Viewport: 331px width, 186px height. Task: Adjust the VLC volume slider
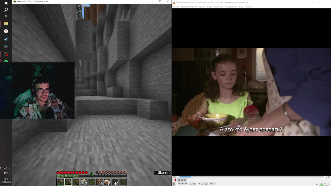pos(323,184)
